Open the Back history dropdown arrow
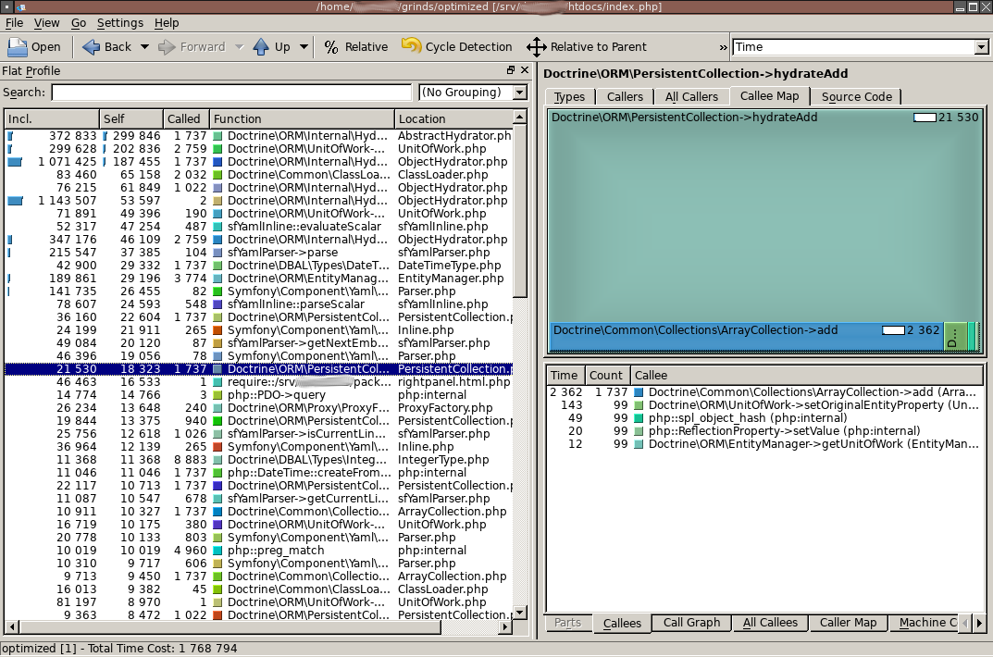The width and height of the screenshot is (993, 657). [x=144, y=47]
